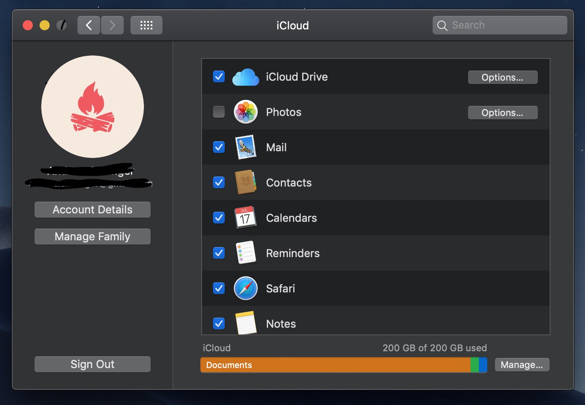Toggle the Contacts checkbox
Image resolution: width=585 pixels, height=405 pixels.
(x=219, y=182)
